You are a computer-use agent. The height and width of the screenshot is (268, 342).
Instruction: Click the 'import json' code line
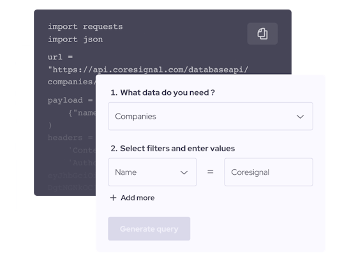click(x=75, y=40)
